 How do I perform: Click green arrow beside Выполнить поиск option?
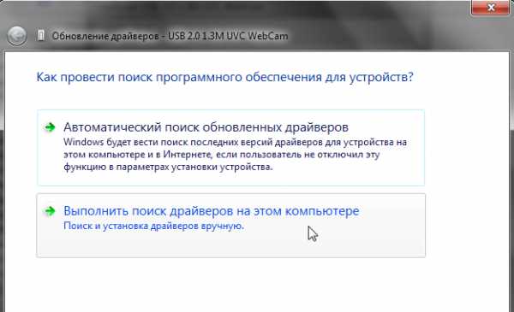click(50, 211)
